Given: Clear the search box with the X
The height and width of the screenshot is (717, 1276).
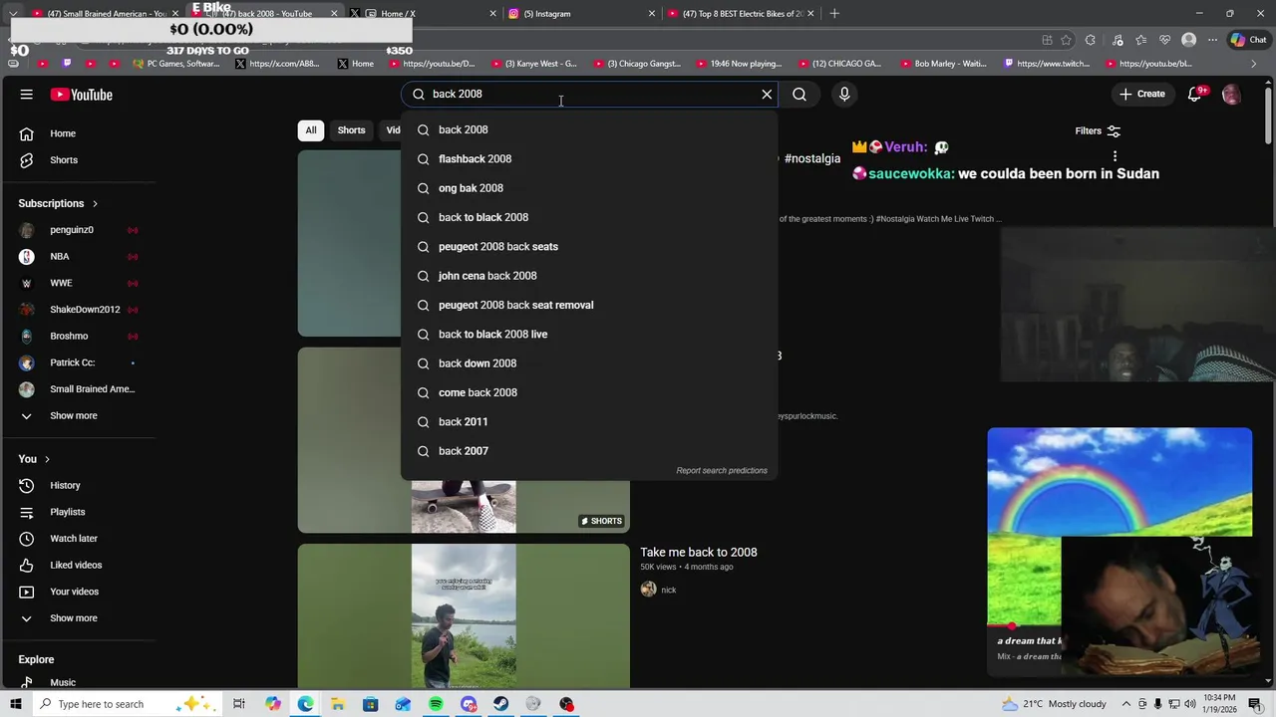Looking at the screenshot, I should [767, 94].
